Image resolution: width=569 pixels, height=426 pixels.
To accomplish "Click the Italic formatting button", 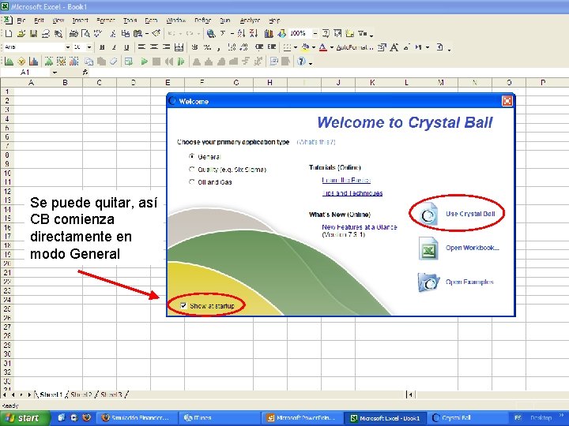I will [x=114, y=47].
